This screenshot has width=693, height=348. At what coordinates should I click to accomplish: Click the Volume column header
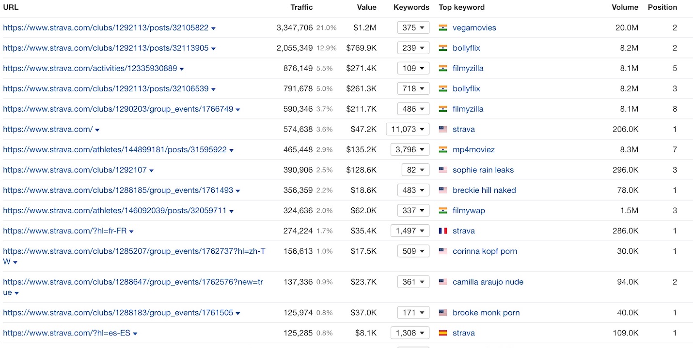click(x=625, y=7)
